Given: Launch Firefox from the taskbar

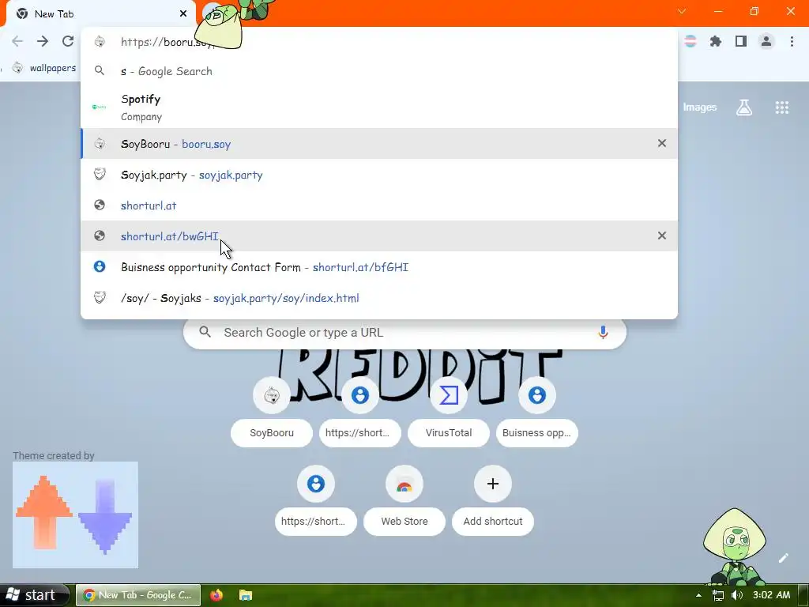Looking at the screenshot, I should tap(216, 595).
